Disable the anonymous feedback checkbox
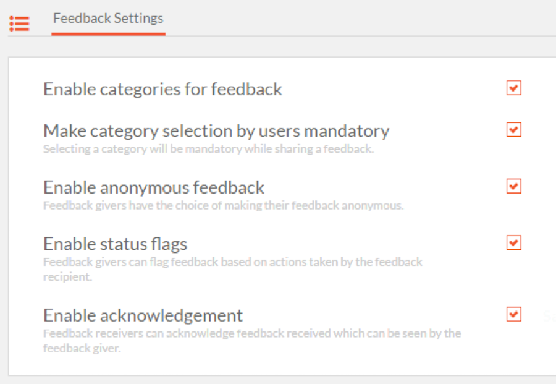Screen dimensions: 556x384 [513, 186]
